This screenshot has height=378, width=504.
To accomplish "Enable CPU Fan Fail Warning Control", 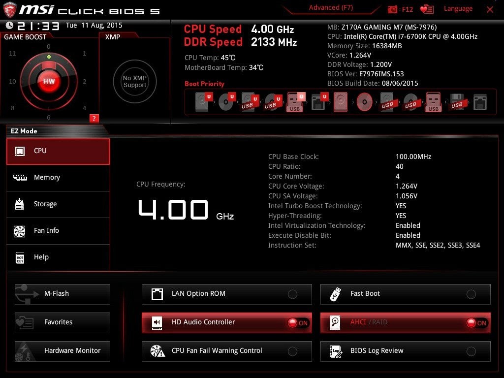I will pos(292,351).
